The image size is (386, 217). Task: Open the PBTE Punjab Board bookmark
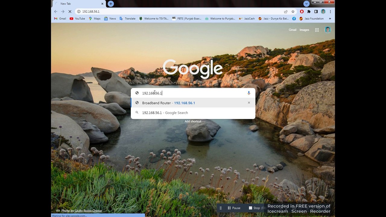click(x=187, y=18)
